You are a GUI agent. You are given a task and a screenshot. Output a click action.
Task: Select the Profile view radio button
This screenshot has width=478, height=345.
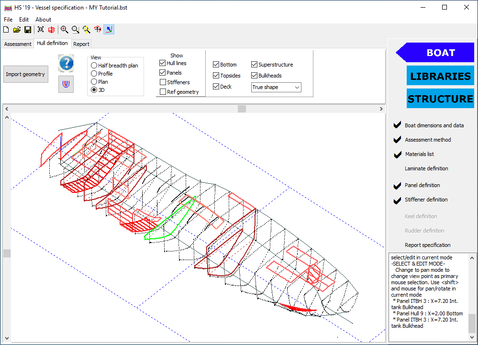pyautogui.click(x=94, y=74)
